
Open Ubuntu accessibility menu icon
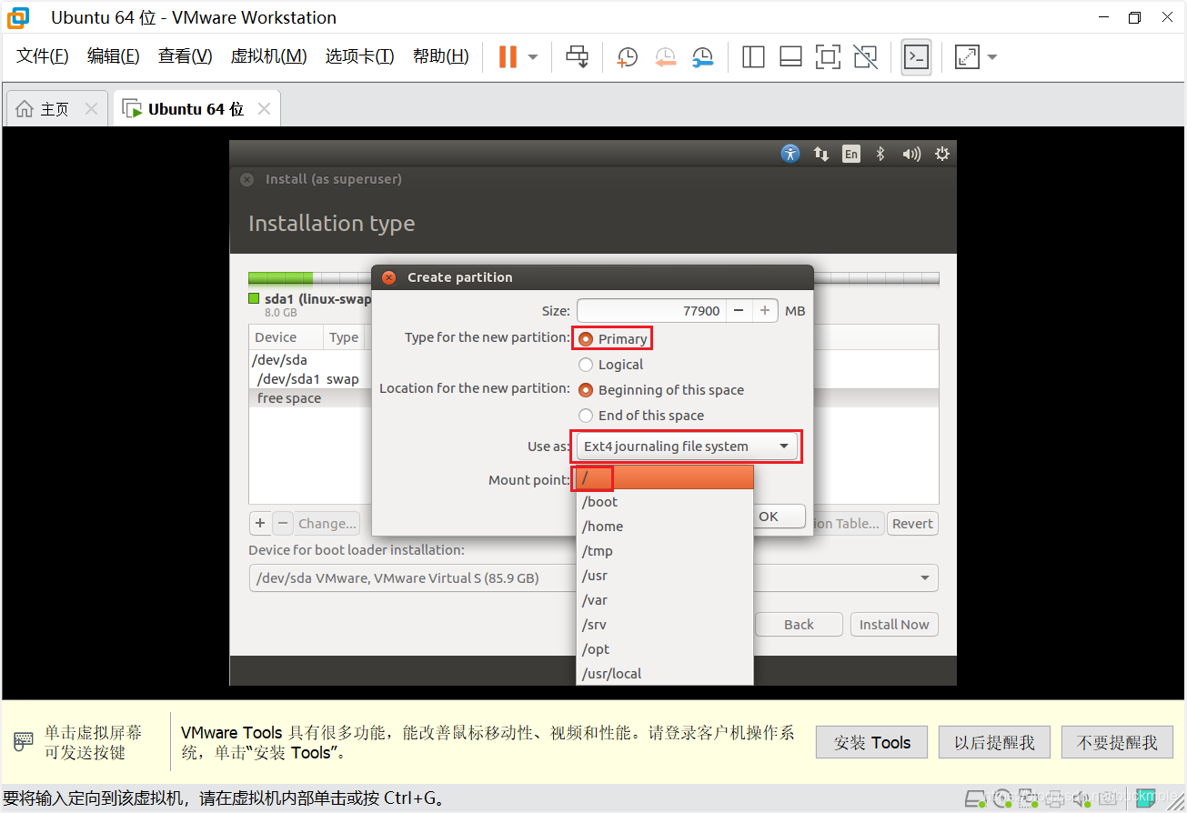790,154
